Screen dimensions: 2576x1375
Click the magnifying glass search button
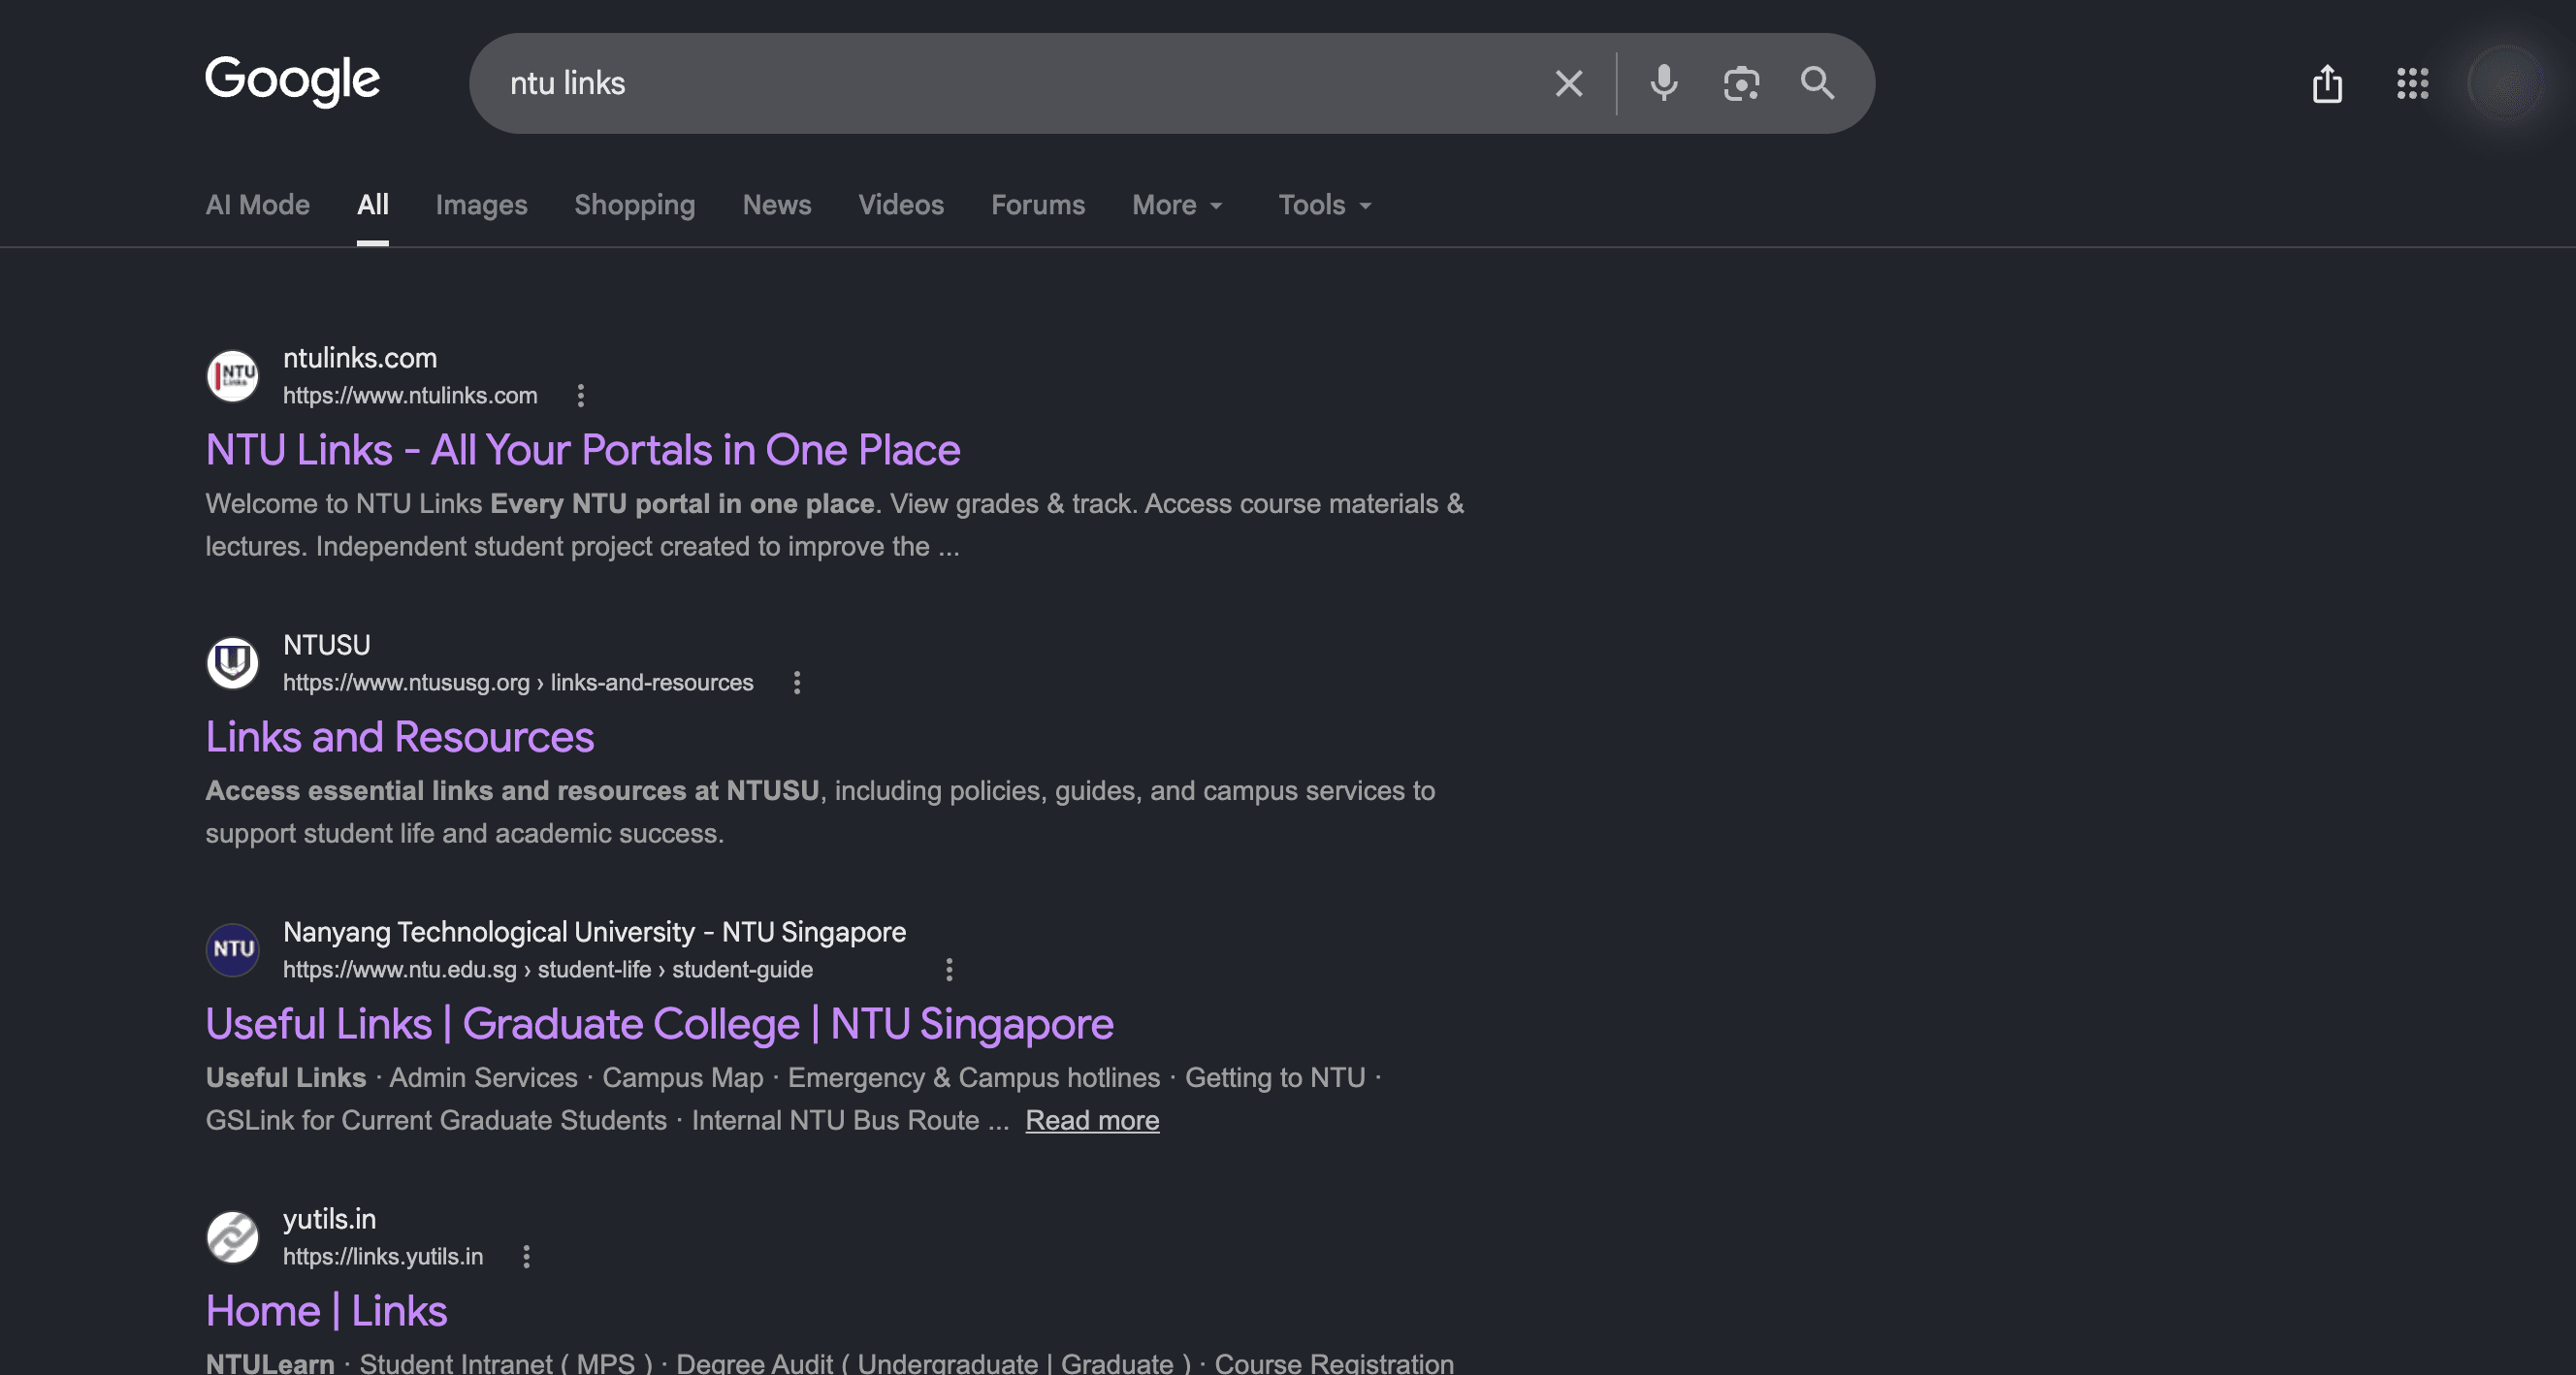(x=1817, y=83)
